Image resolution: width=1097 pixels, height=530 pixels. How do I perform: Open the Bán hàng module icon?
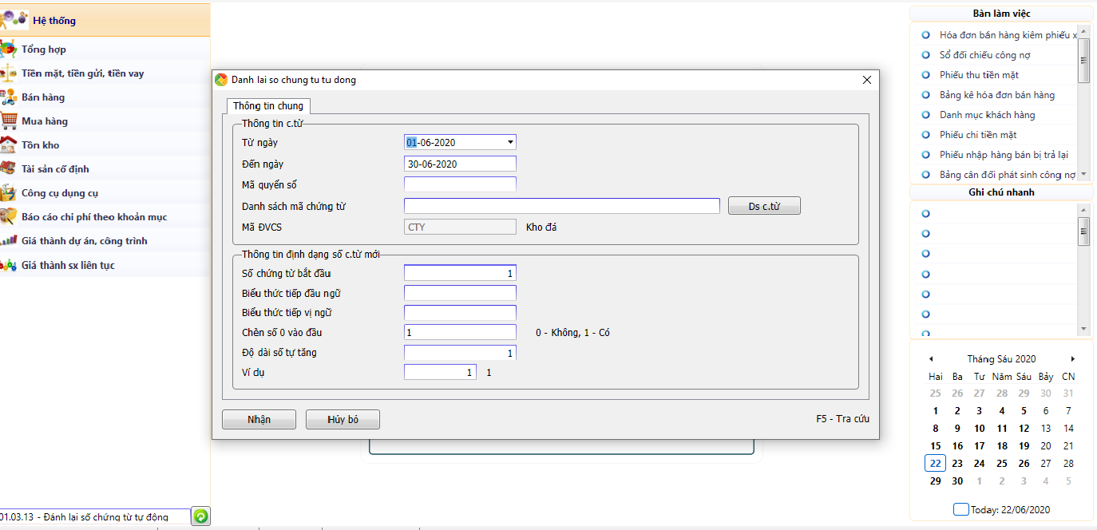(x=9, y=97)
